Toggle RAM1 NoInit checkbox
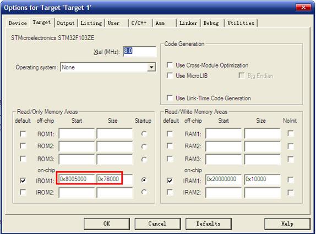 click(x=291, y=133)
